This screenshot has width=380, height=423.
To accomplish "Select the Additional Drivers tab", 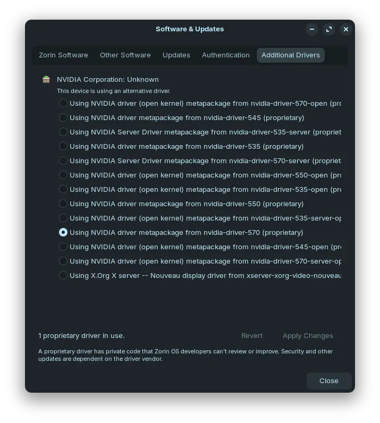I will click(x=291, y=55).
